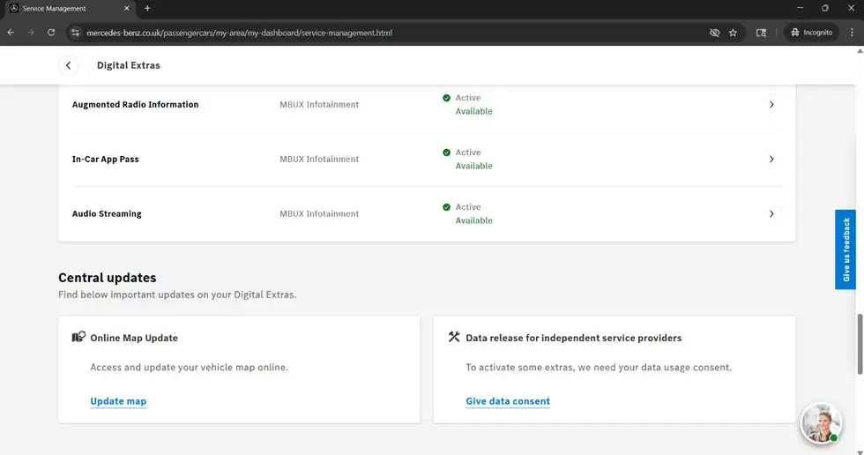Click the address bar URL

pos(239,33)
